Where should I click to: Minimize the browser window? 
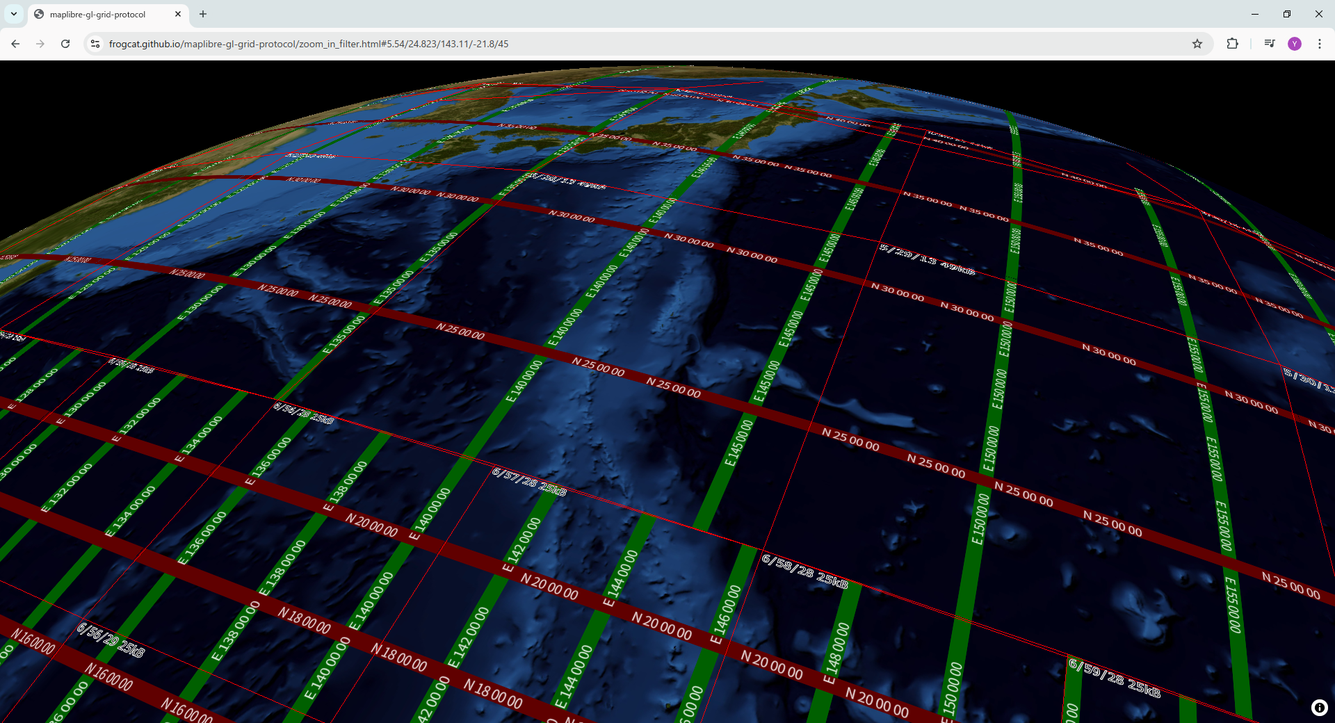pyautogui.click(x=1255, y=14)
